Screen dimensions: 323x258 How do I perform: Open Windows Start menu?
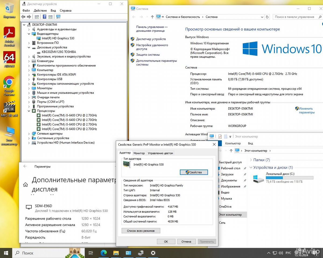point(6,253)
